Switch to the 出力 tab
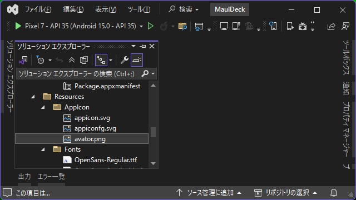356x200 pixels. coord(24,177)
